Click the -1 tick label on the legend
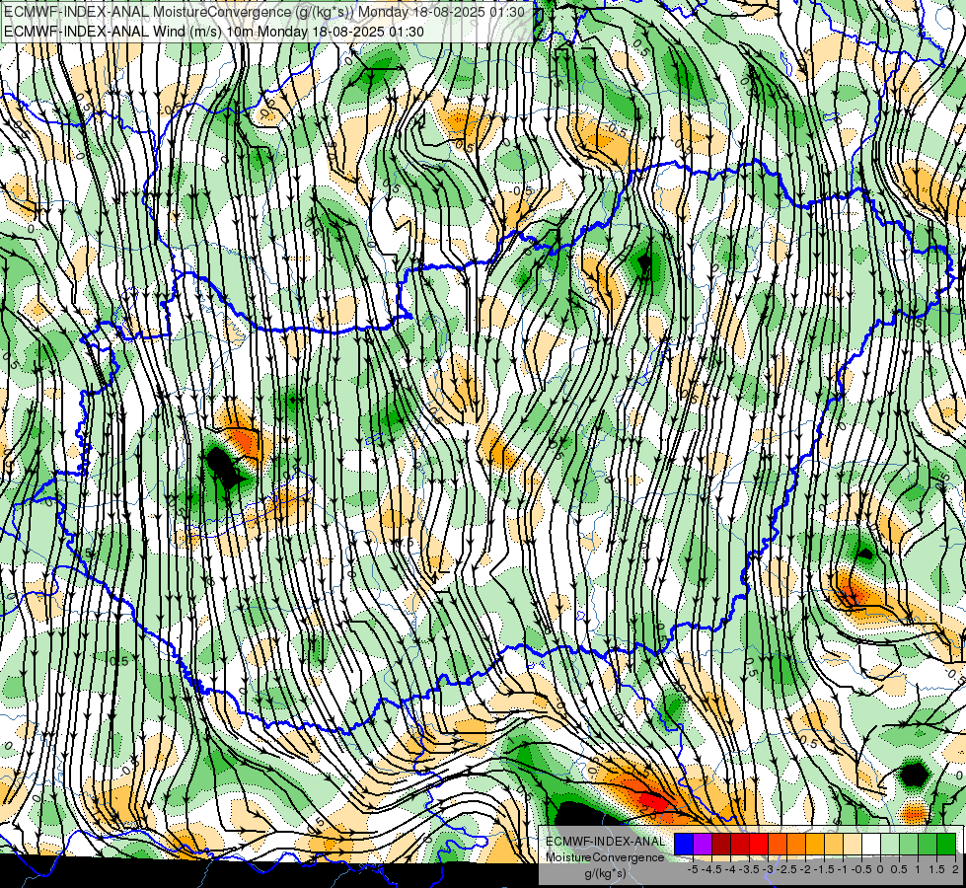The image size is (966, 888). pyautogui.click(x=843, y=869)
